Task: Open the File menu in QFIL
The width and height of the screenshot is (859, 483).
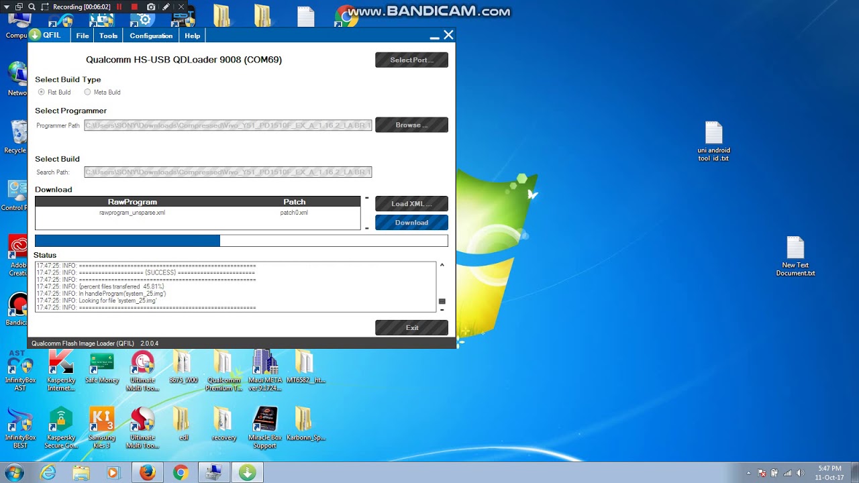Action: click(83, 36)
